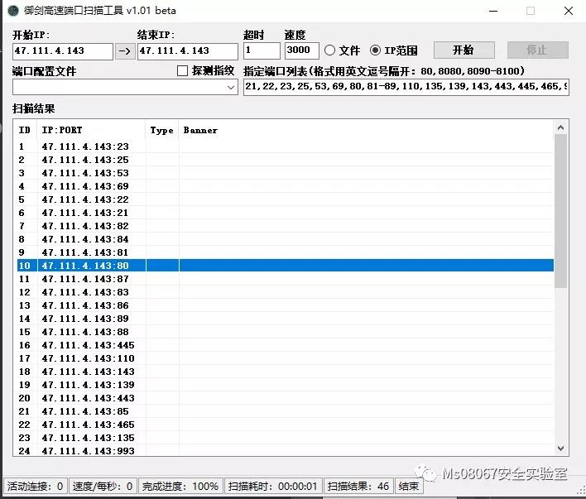Click the Type column header
The width and height of the screenshot is (586, 499).
click(x=161, y=130)
